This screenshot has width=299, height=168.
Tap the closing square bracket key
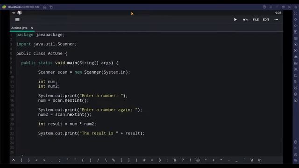[129, 160]
